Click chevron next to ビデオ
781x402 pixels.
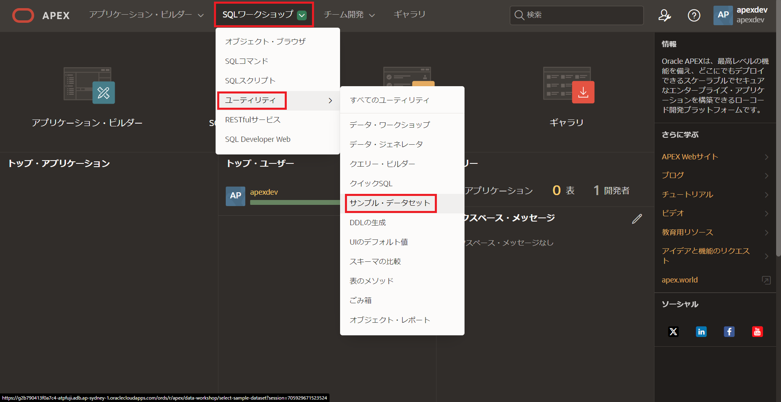[766, 213]
